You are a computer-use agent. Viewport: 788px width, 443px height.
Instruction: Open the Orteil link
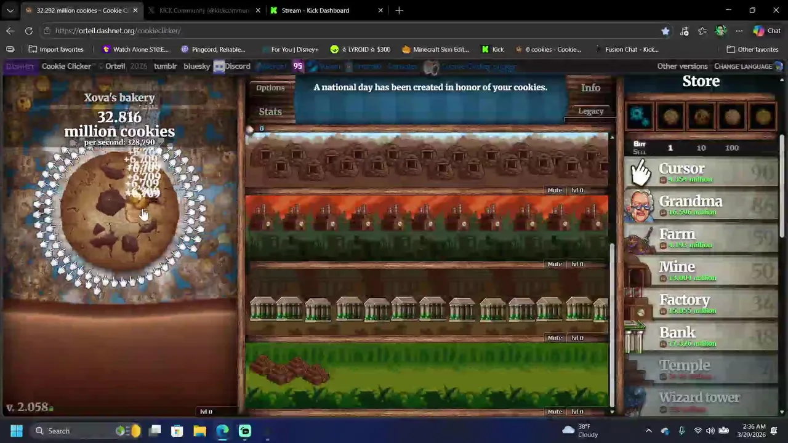pyautogui.click(x=115, y=66)
